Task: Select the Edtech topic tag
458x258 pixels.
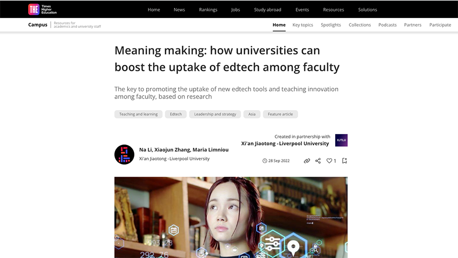Action: click(176, 114)
